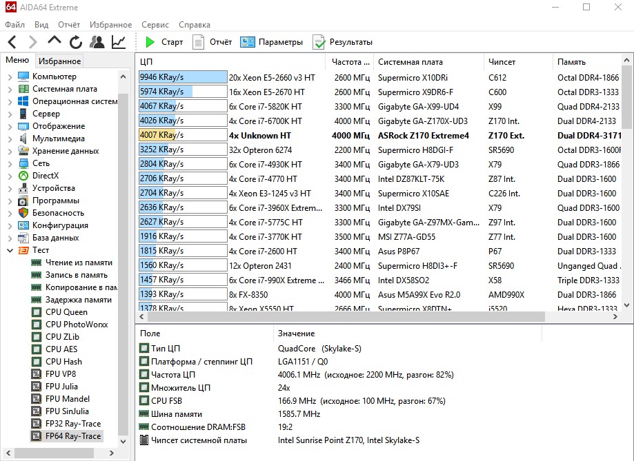634x461 pixels.
Task: Sort by the Системная плата column header
Action: click(x=428, y=62)
